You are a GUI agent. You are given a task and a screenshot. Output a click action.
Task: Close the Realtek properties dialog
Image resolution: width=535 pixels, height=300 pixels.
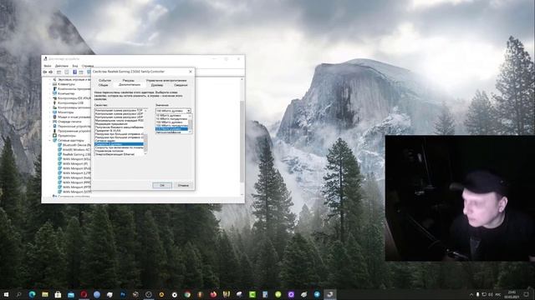(191, 72)
